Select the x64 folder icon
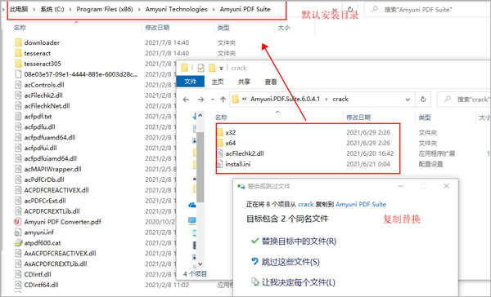This screenshot has width=491, height=297. coord(220,143)
